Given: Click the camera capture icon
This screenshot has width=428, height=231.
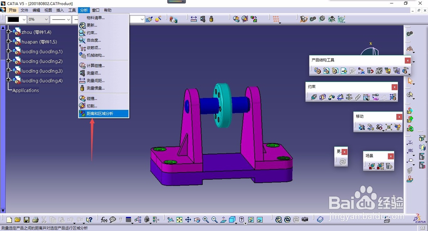Looking at the screenshot, I should pyautogui.click(x=305, y=219).
